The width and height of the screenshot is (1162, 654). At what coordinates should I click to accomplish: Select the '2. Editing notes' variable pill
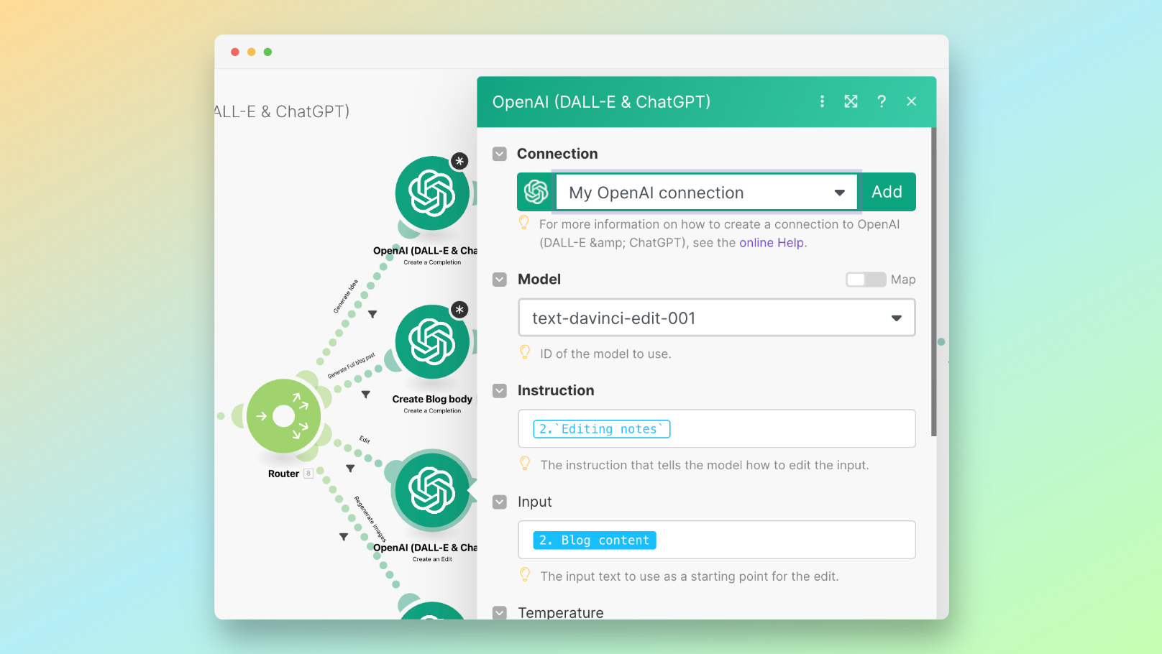point(602,429)
